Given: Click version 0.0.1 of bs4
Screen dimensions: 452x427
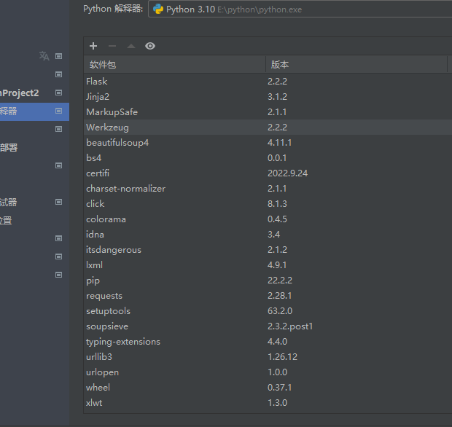Looking at the screenshot, I should 277,157.
